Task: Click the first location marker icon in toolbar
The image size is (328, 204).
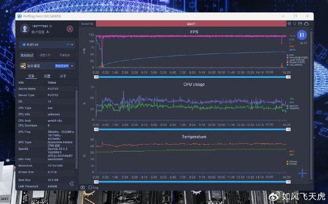Action: [x=289, y=24]
